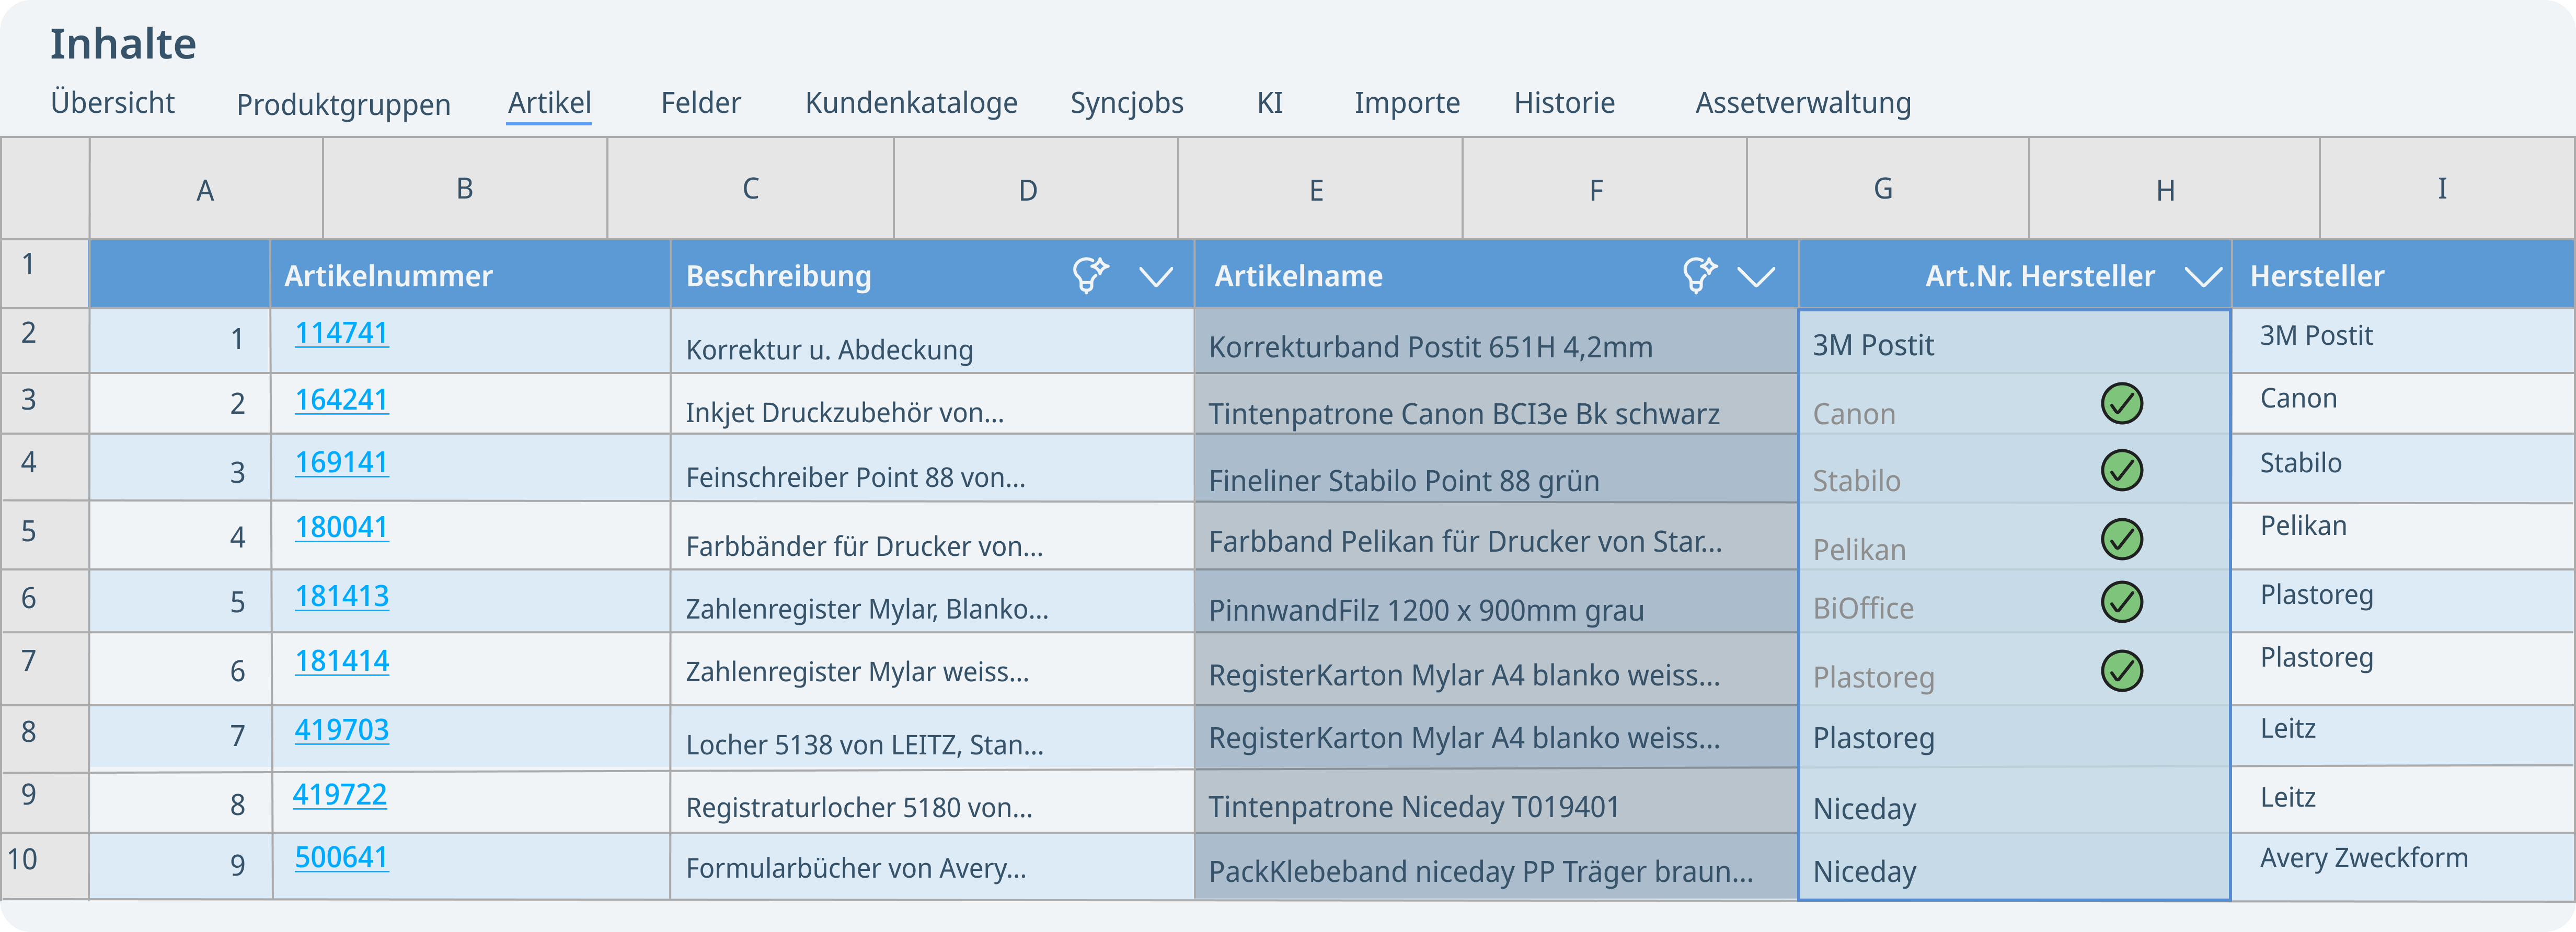Open article number link 114741
The image size is (2576, 932).
[341, 333]
